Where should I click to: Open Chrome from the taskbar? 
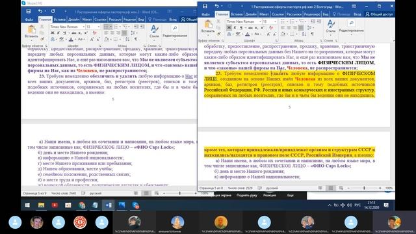coord(82,205)
